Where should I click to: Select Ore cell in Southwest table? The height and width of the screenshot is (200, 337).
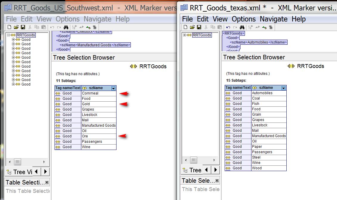pyautogui.click(x=99, y=136)
